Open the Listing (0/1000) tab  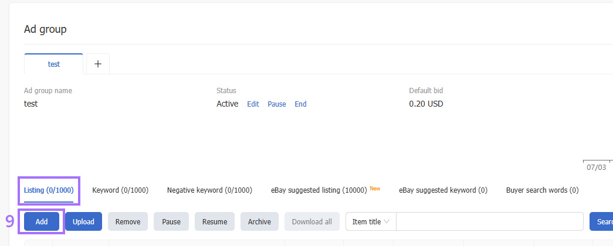(x=49, y=190)
